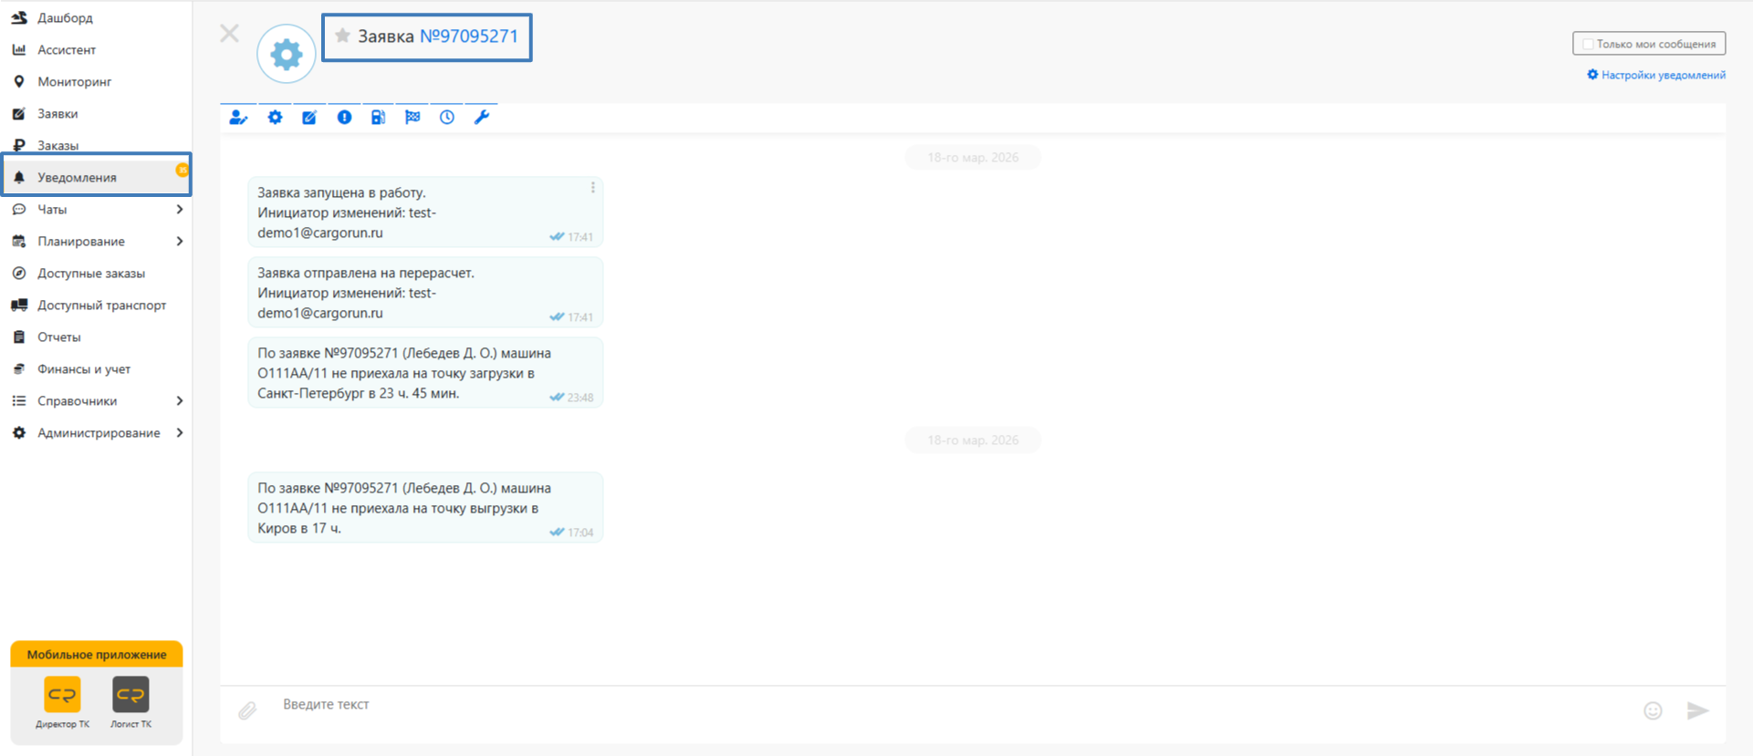Select message about выгрузки в Киров
The image size is (1753, 756).
[x=425, y=507]
